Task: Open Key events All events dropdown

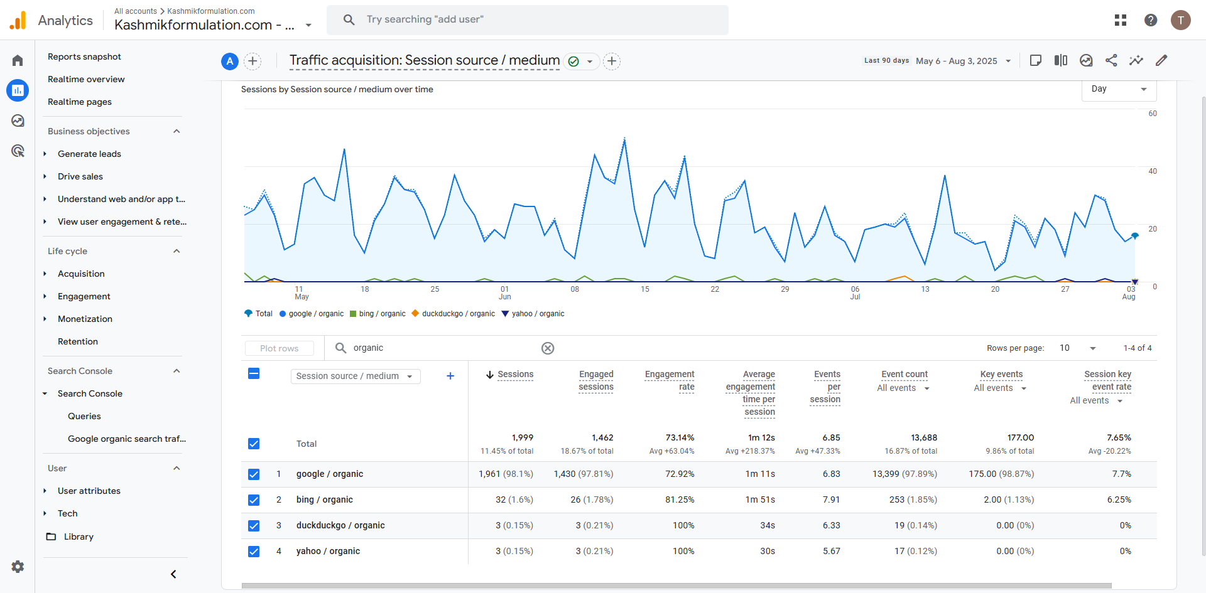Action: 1000,388
